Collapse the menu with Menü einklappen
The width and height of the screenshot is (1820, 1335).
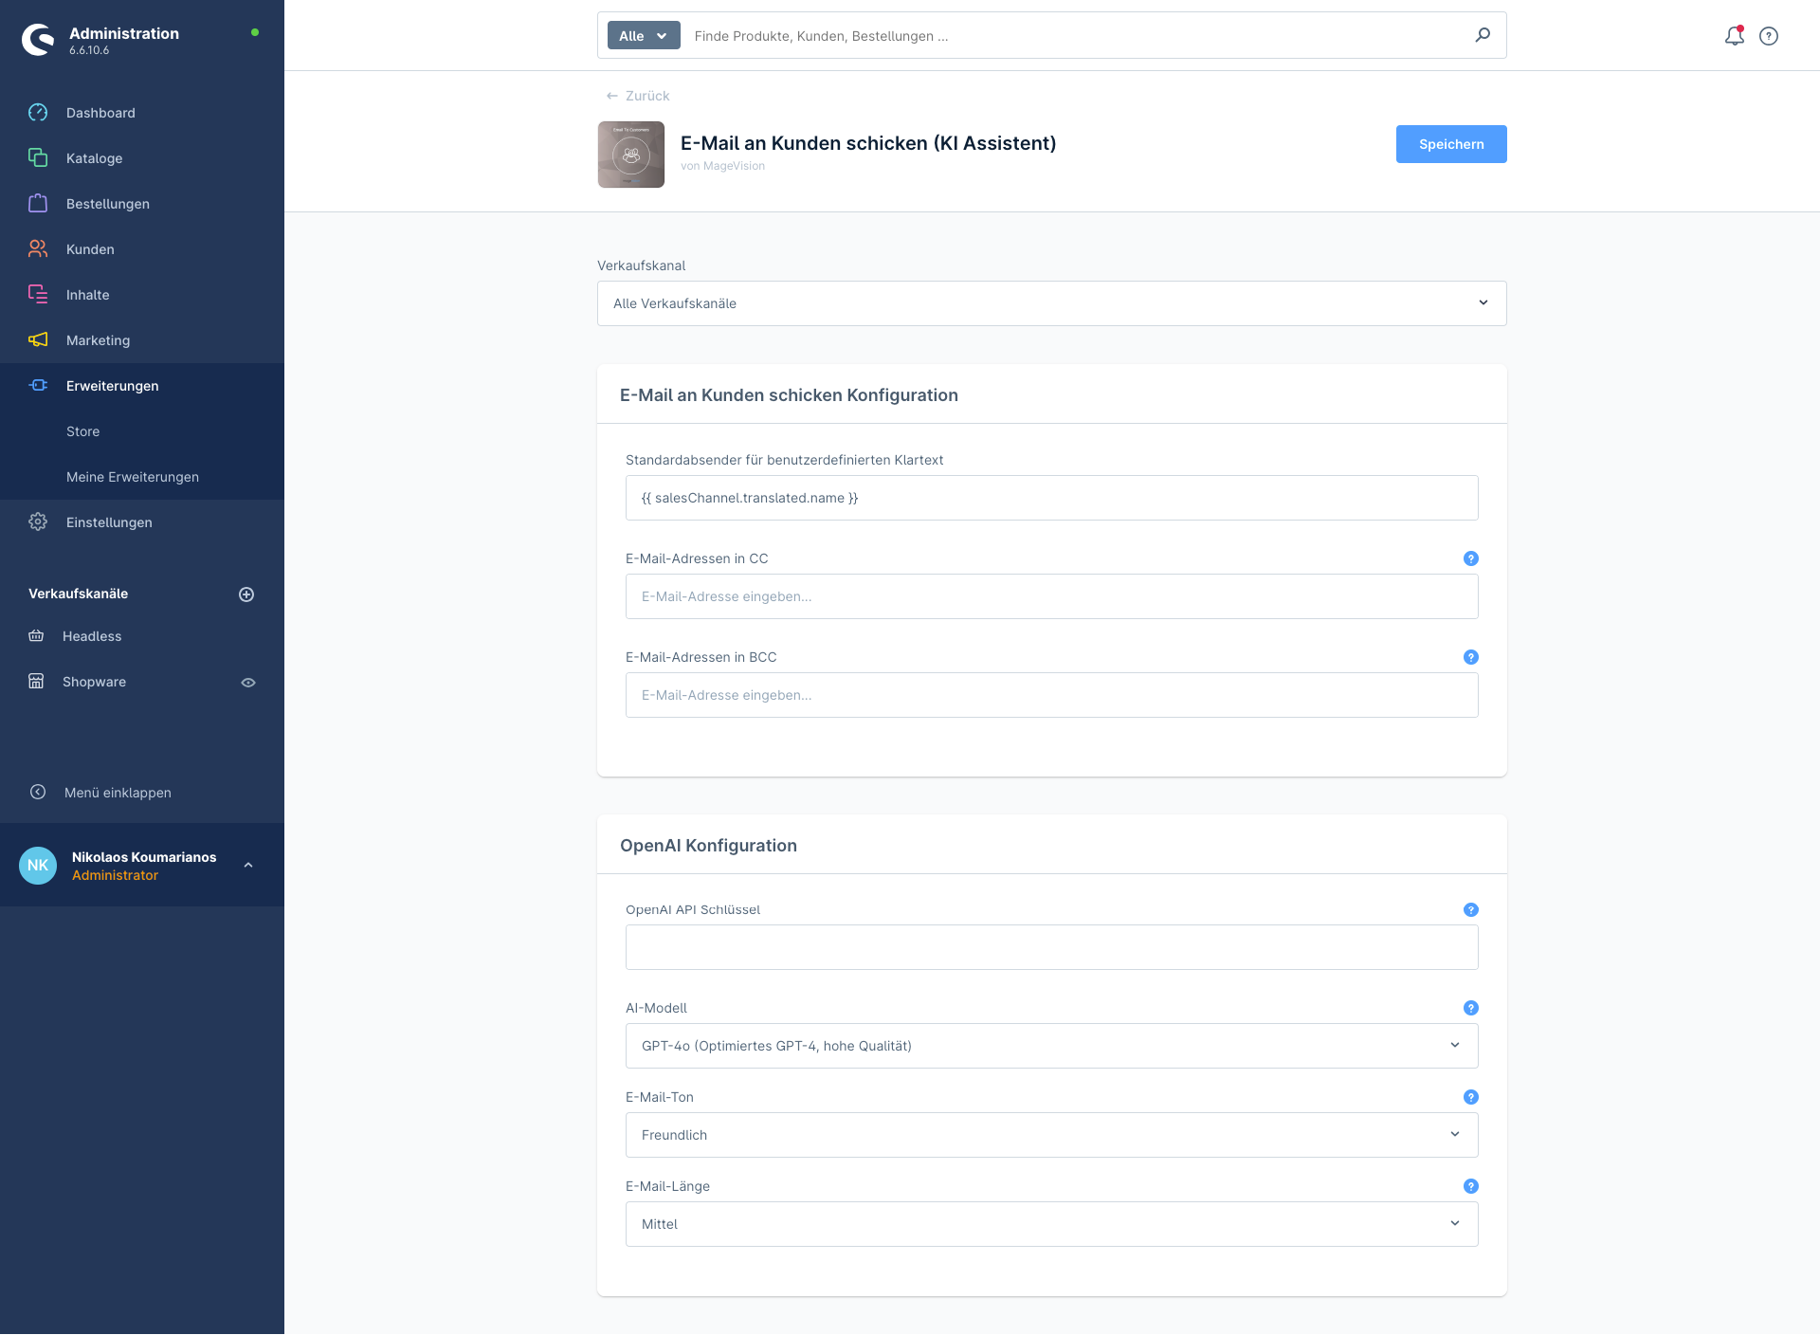click(118, 793)
